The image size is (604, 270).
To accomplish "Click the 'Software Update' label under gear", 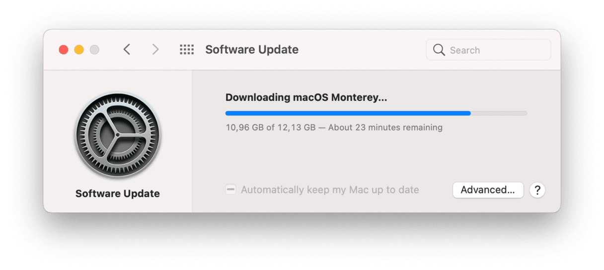I will coord(118,193).
